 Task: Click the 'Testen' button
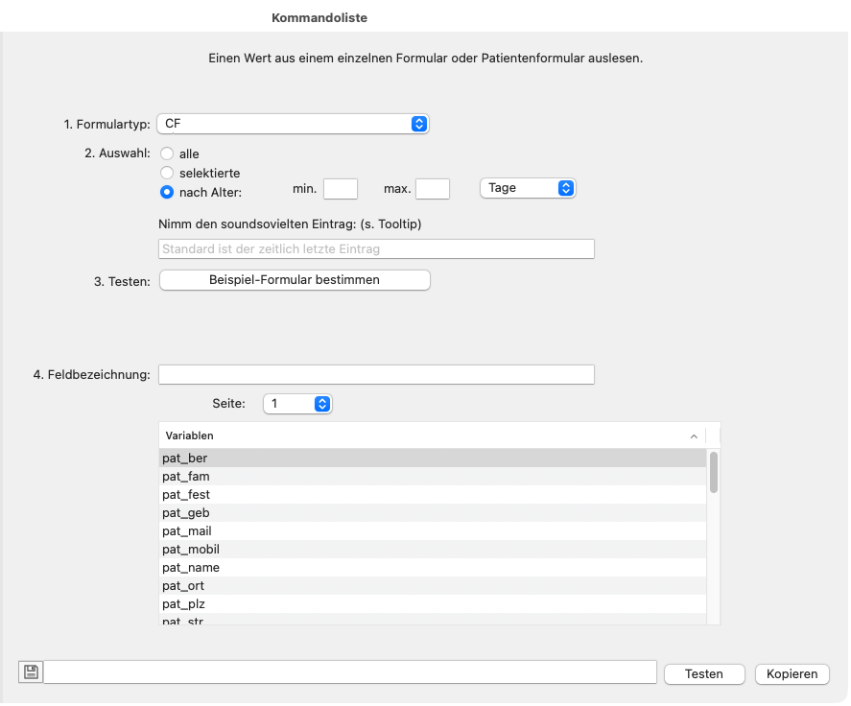[703, 673]
